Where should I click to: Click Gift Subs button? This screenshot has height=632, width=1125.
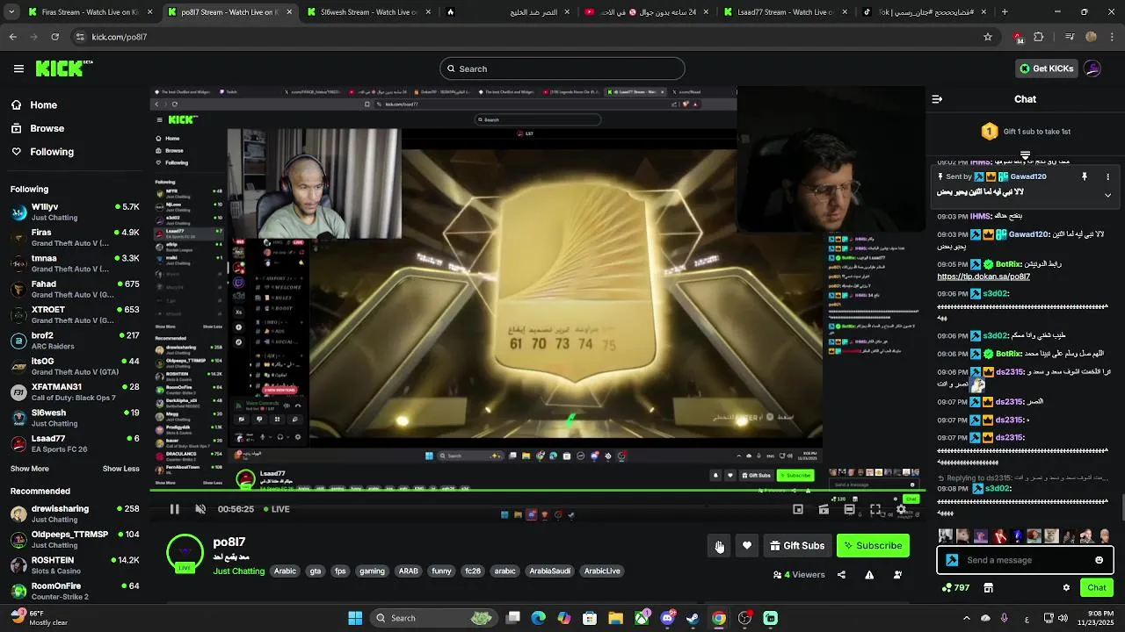(x=797, y=546)
